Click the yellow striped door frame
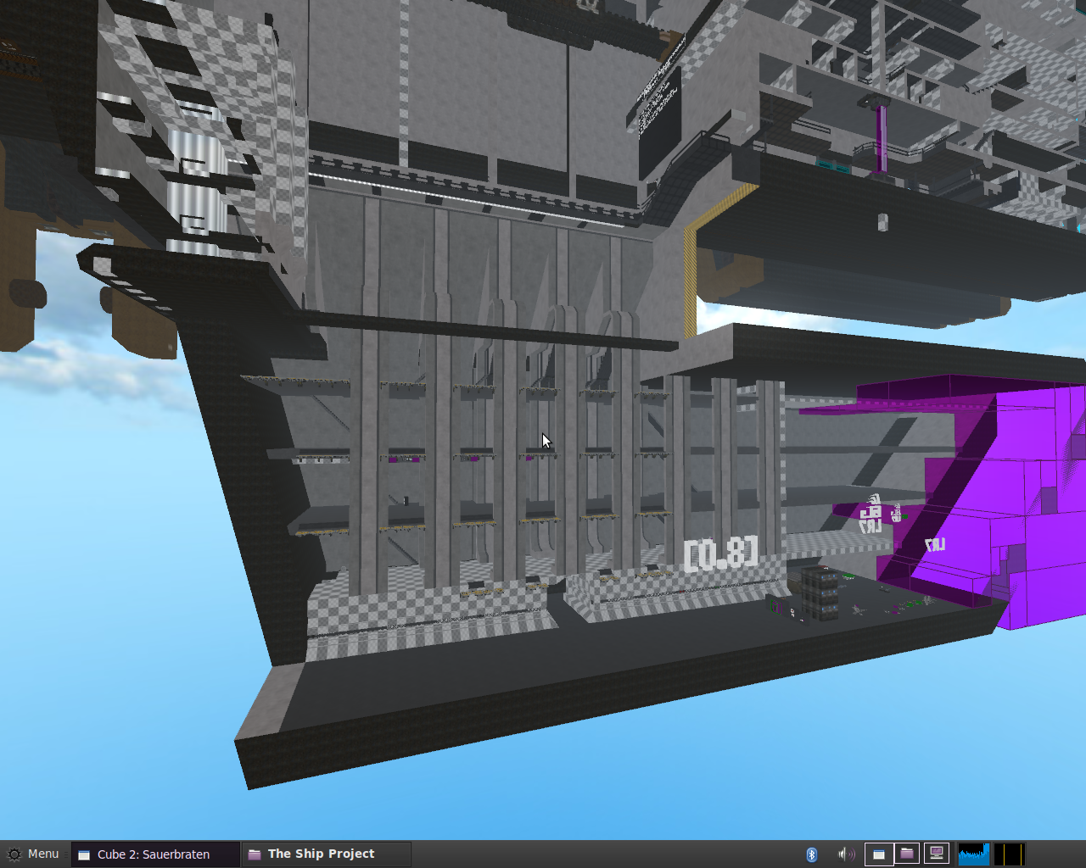1086x868 pixels. (689, 271)
